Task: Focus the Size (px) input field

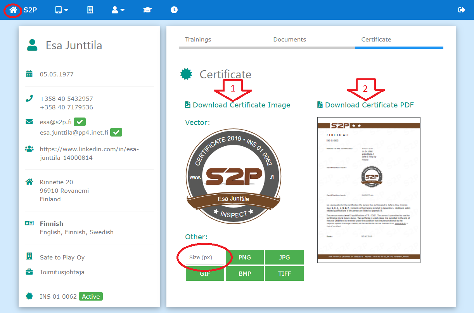Action: click(x=205, y=257)
